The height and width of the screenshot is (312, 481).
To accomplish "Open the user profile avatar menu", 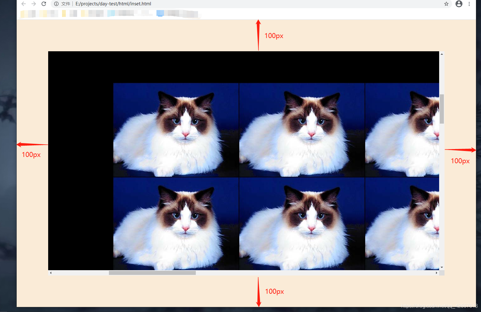I will coord(459,4).
